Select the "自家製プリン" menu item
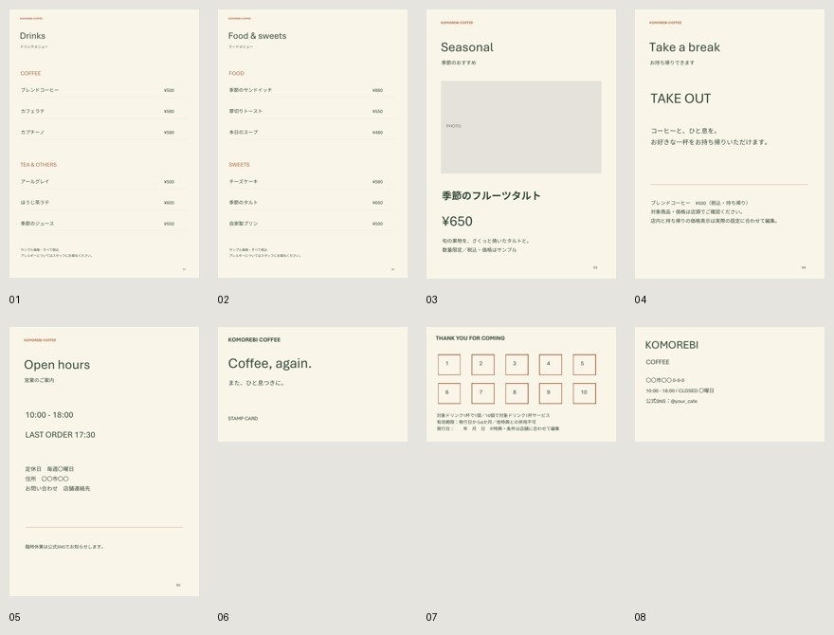 [x=244, y=224]
